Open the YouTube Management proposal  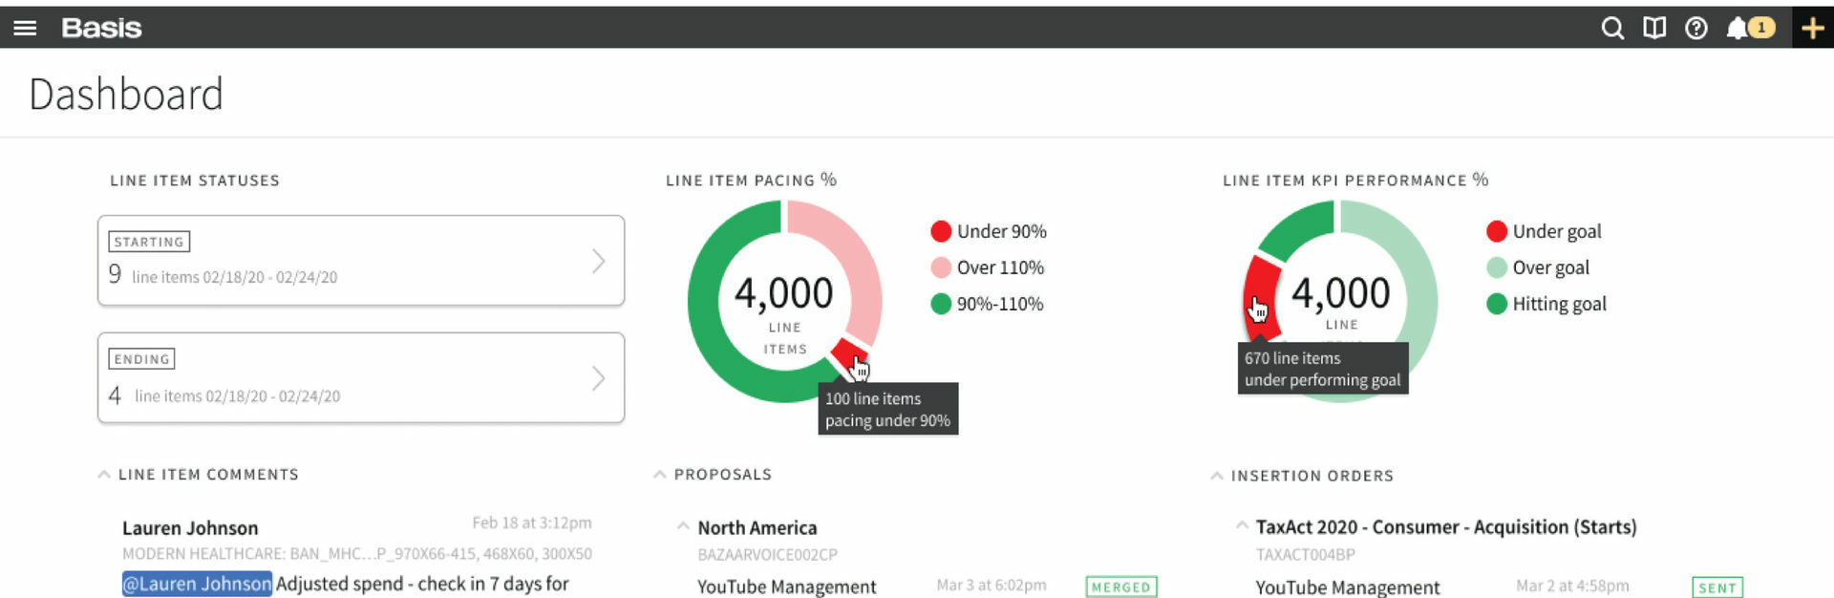tap(786, 587)
